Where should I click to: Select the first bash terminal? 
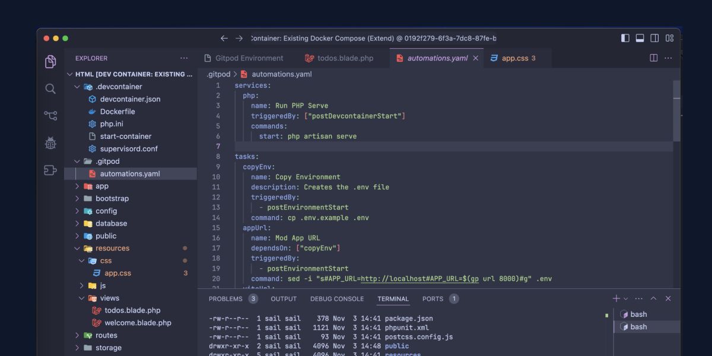coord(647,314)
